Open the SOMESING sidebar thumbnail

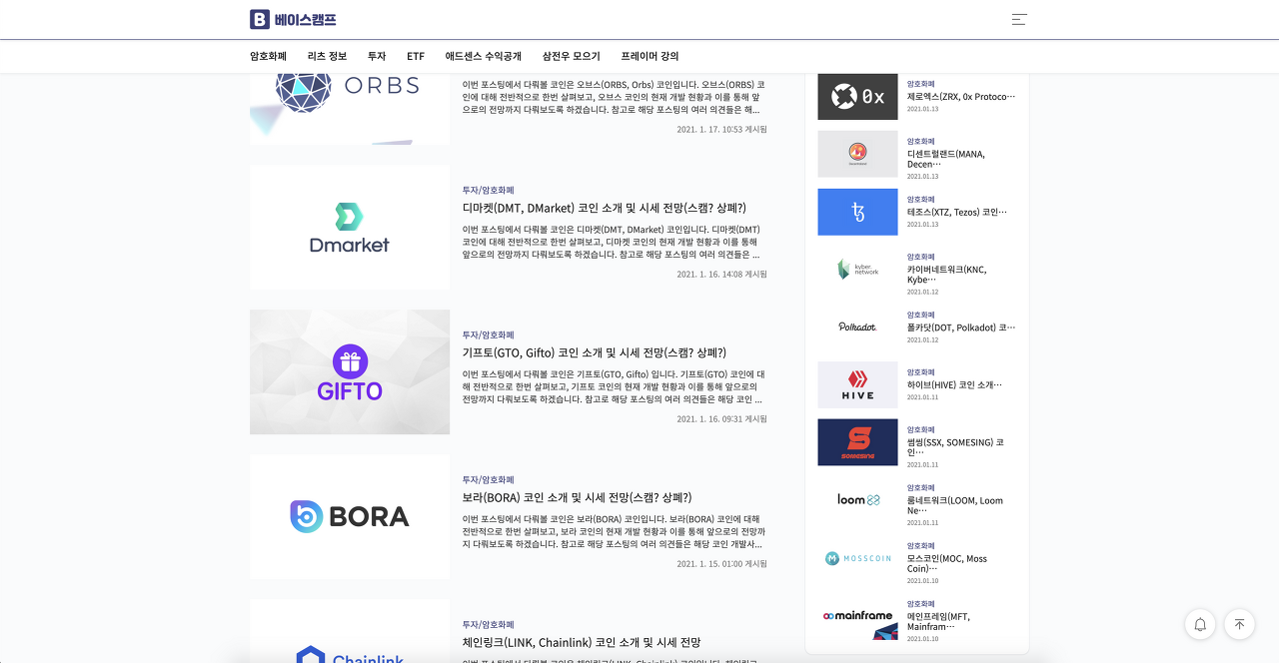(x=857, y=442)
